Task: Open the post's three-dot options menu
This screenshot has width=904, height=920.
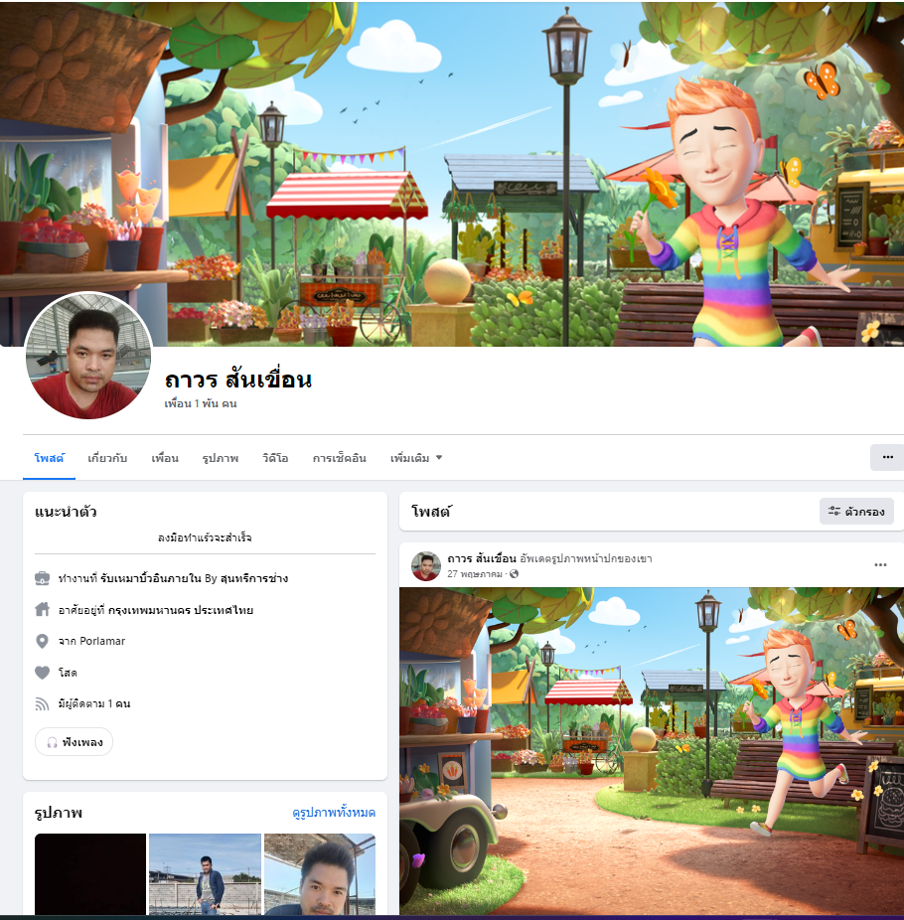Action: [880, 565]
